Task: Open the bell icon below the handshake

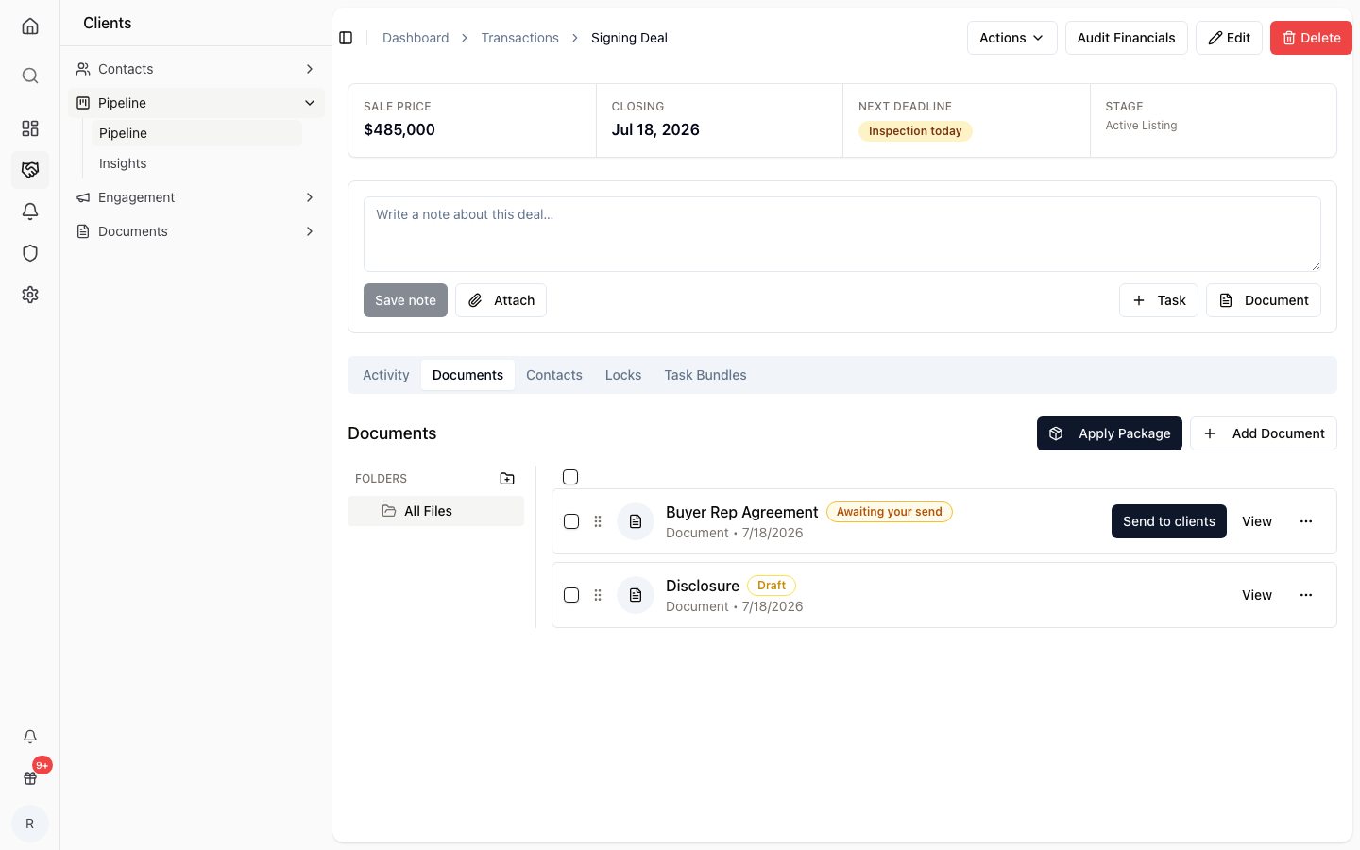Action: (30, 212)
